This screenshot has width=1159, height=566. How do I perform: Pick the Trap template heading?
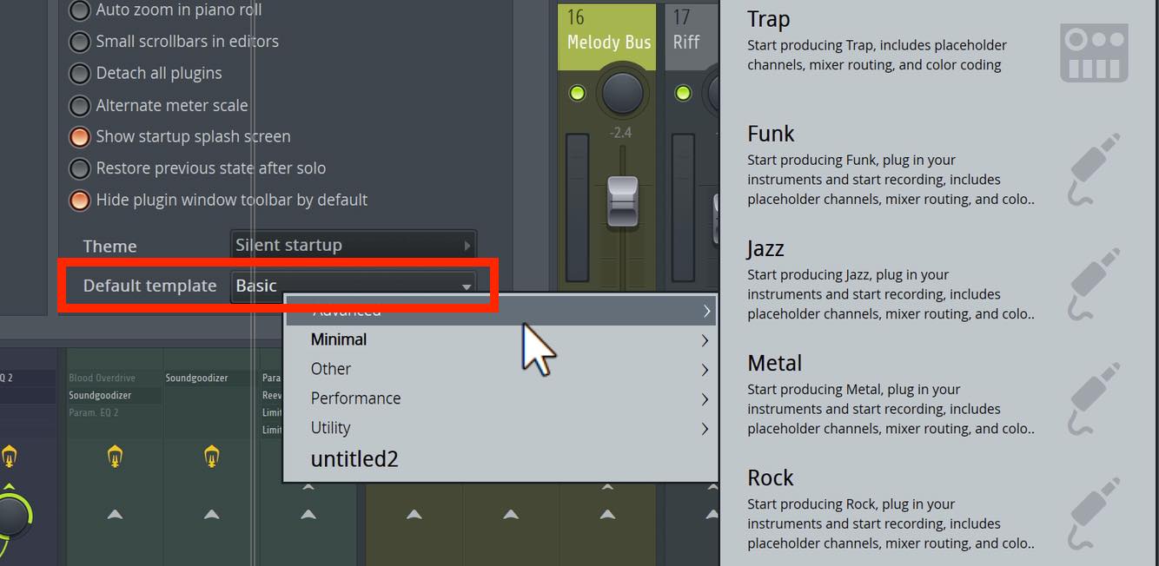(x=769, y=20)
